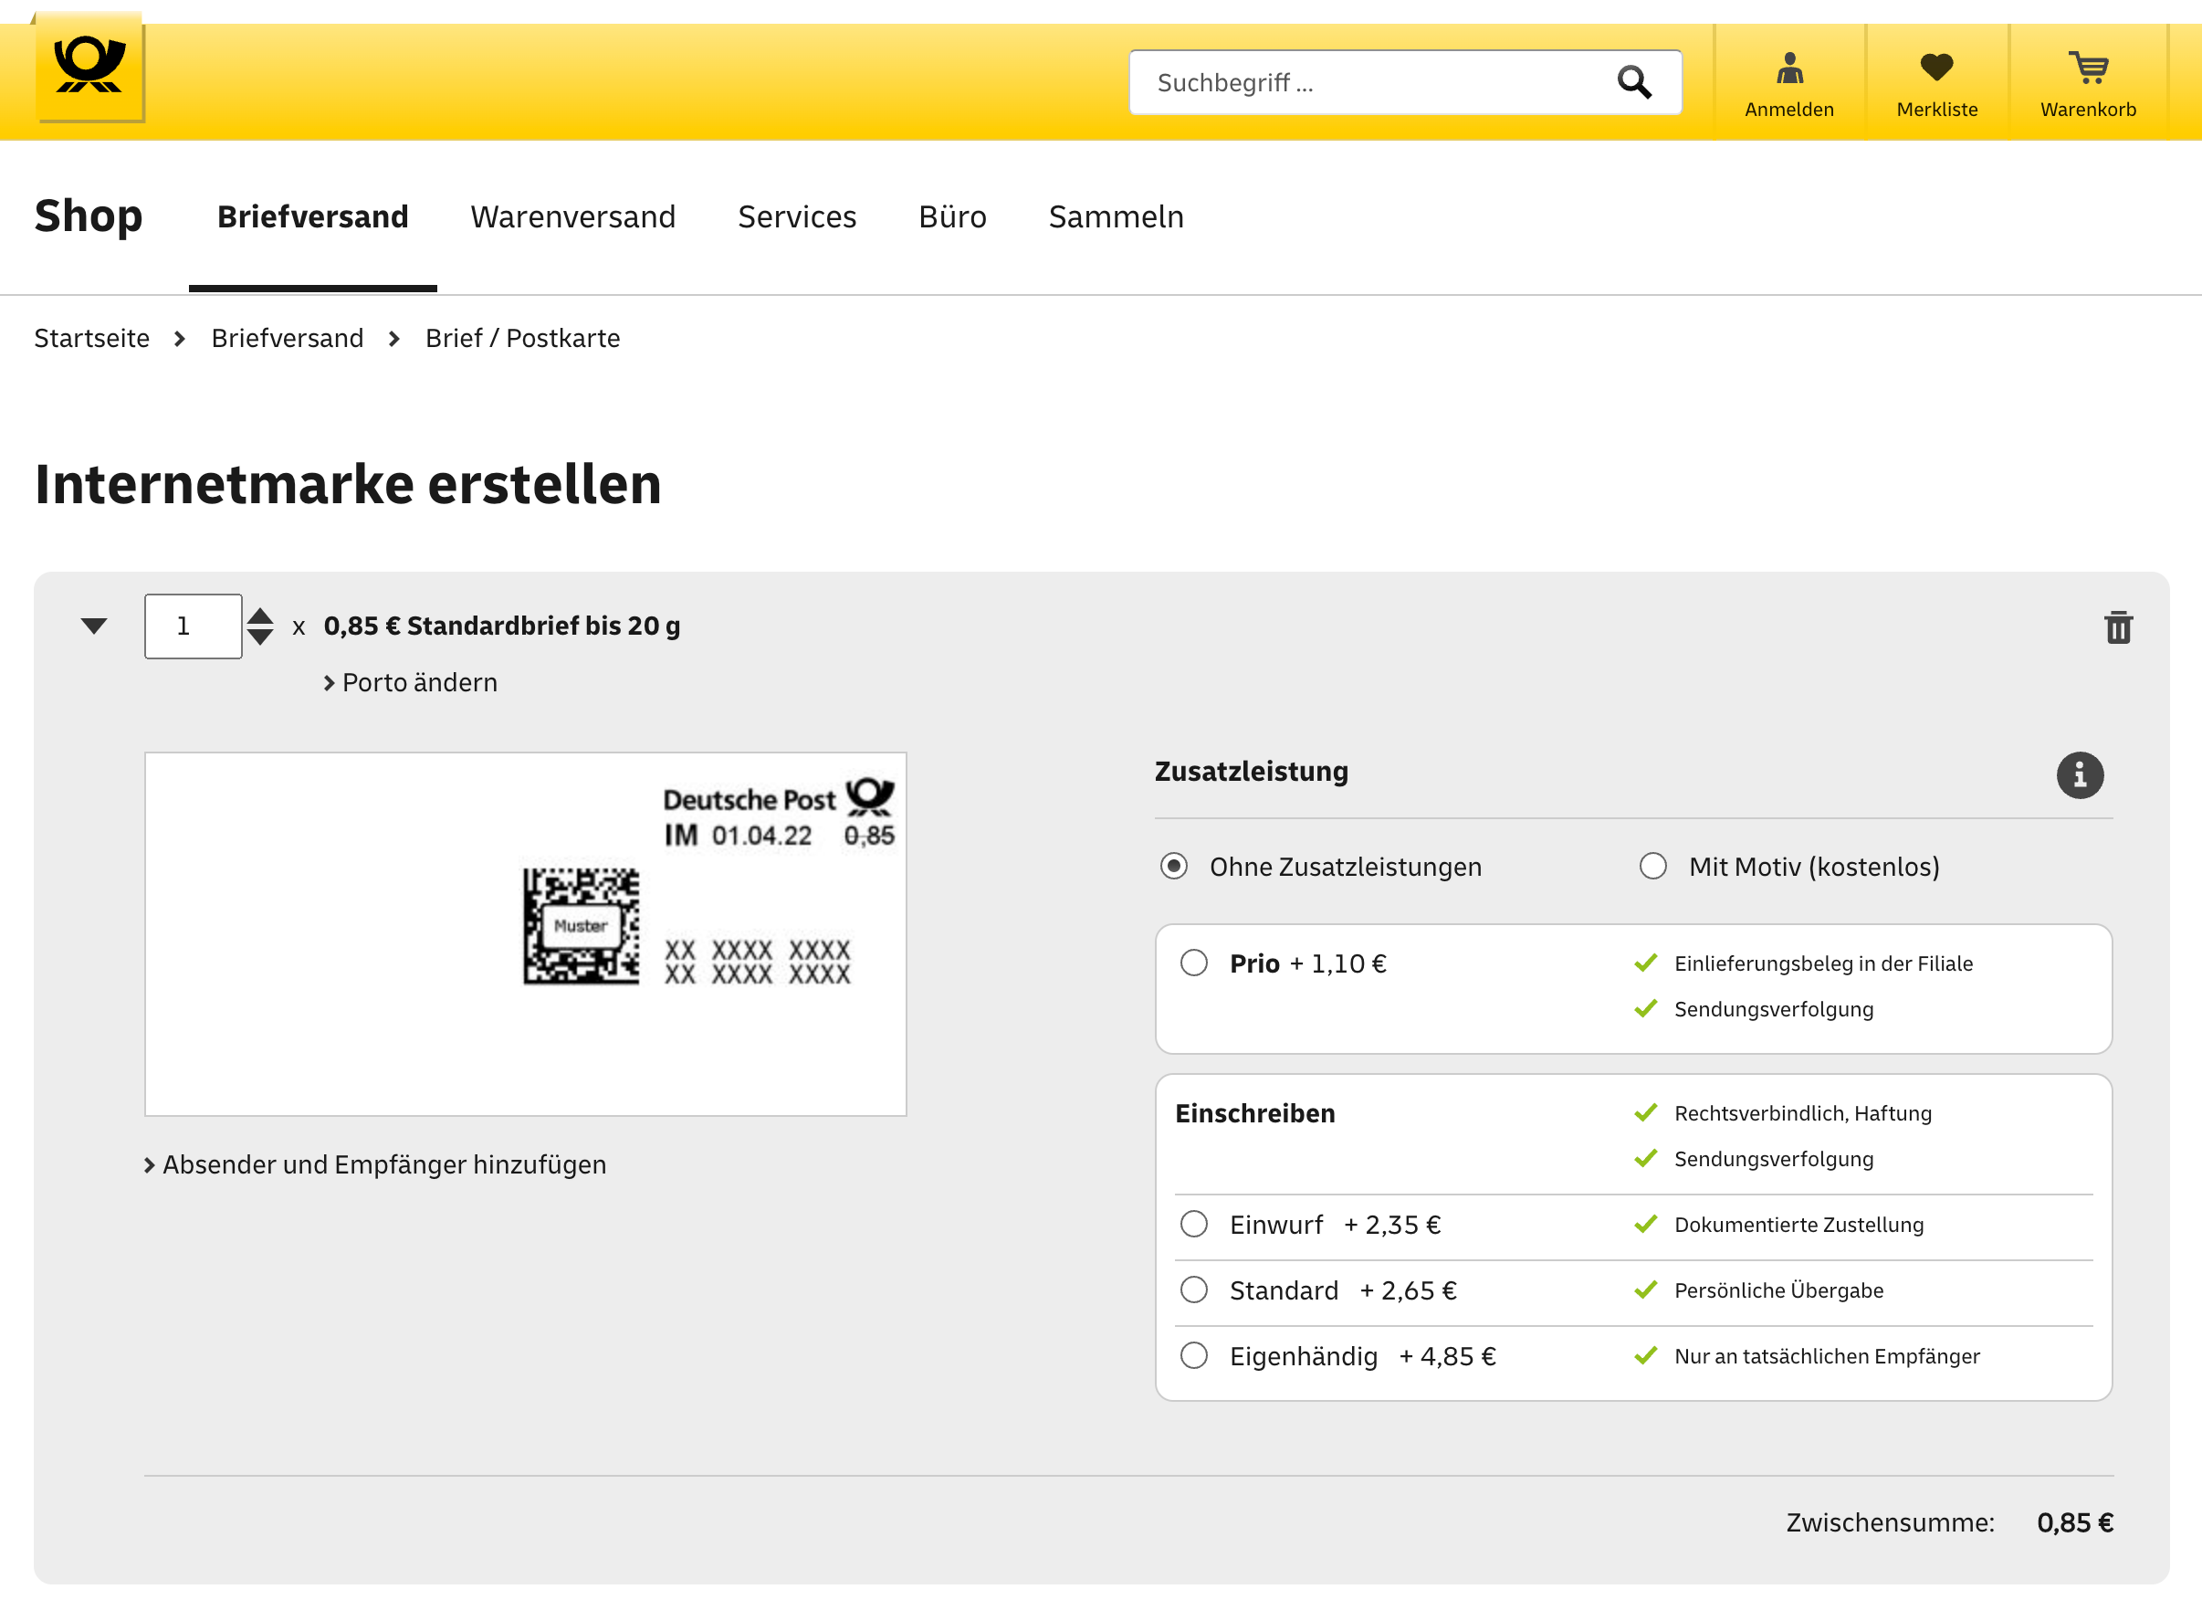The image size is (2202, 1600).
Task: Choose Einwurf Einschreiben radio button
Action: point(1194,1224)
